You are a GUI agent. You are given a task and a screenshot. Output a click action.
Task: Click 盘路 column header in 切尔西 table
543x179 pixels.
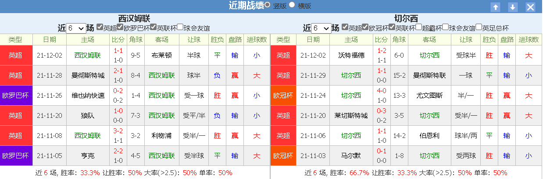pyautogui.click(x=507, y=40)
